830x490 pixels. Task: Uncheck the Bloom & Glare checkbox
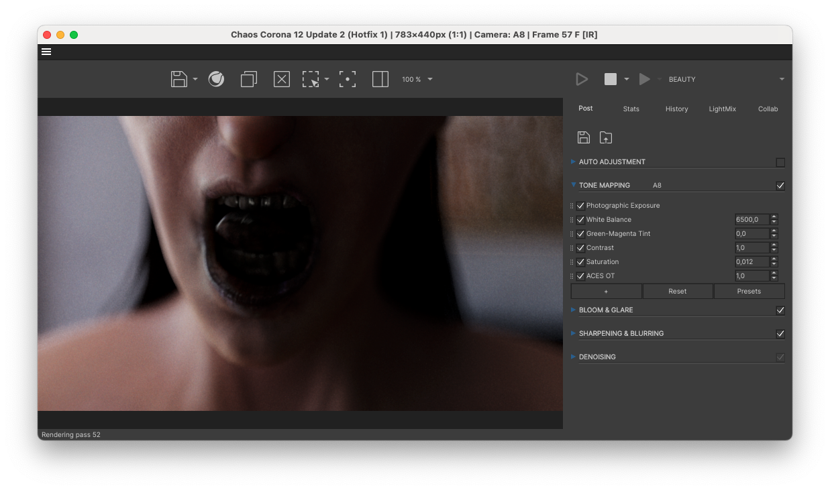780,310
